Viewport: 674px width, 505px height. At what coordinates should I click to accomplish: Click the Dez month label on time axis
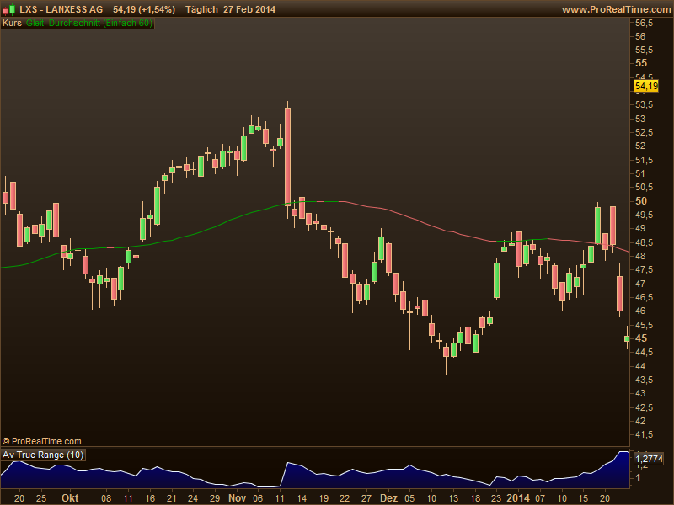click(x=389, y=497)
